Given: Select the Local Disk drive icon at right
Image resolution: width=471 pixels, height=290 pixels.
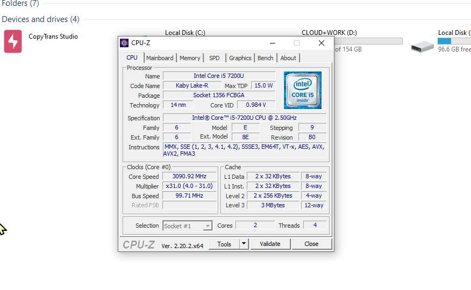Looking at the screenshot, I should pos(422,47).
